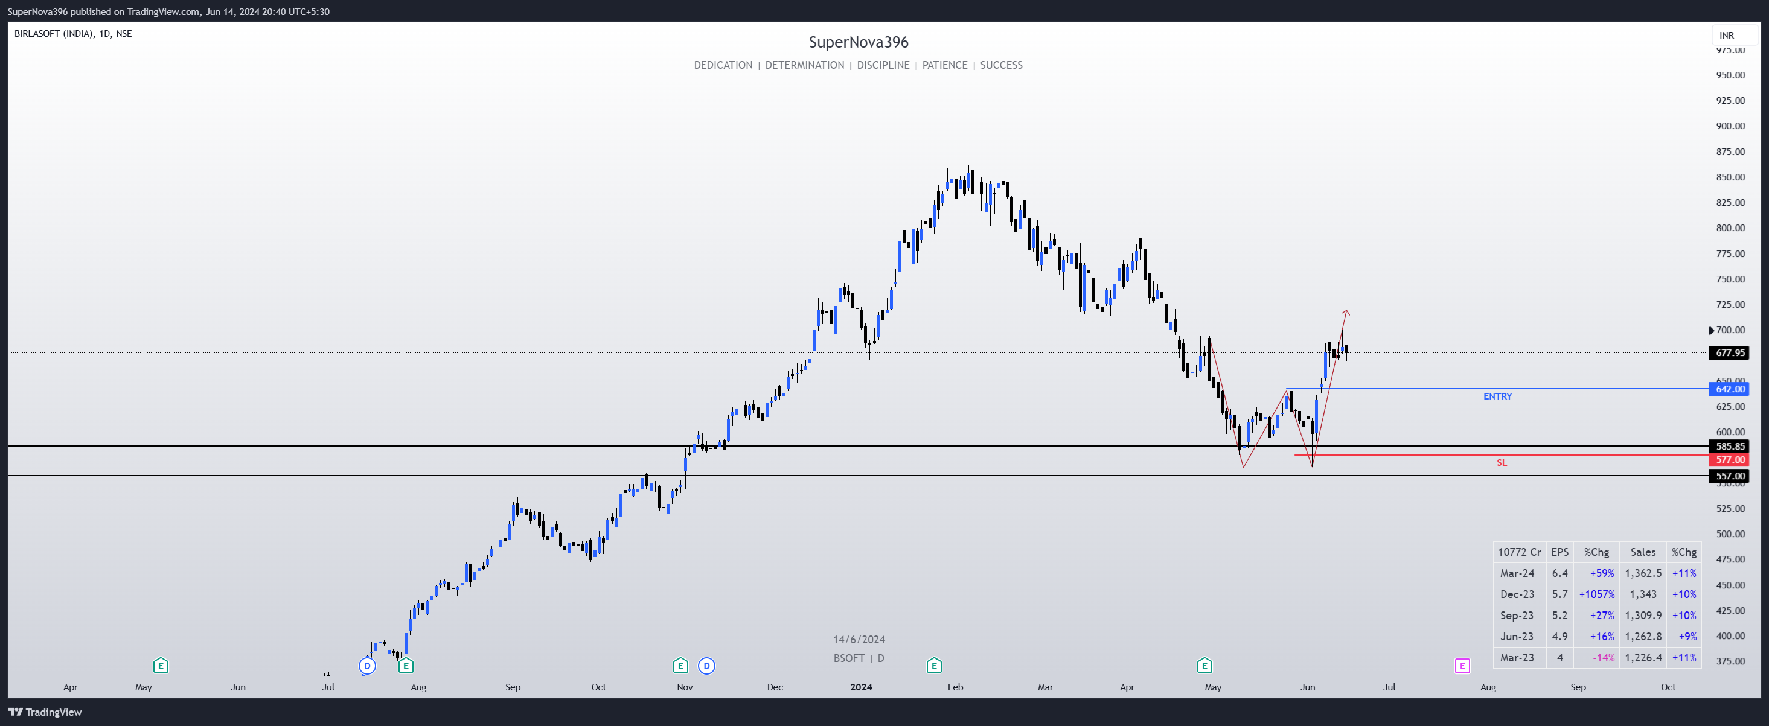Image resolution: width=1769 pixels, height=726 pixels.
Task: Select the 585.85 horizontal line label
Action: [x=1729, y=446]
